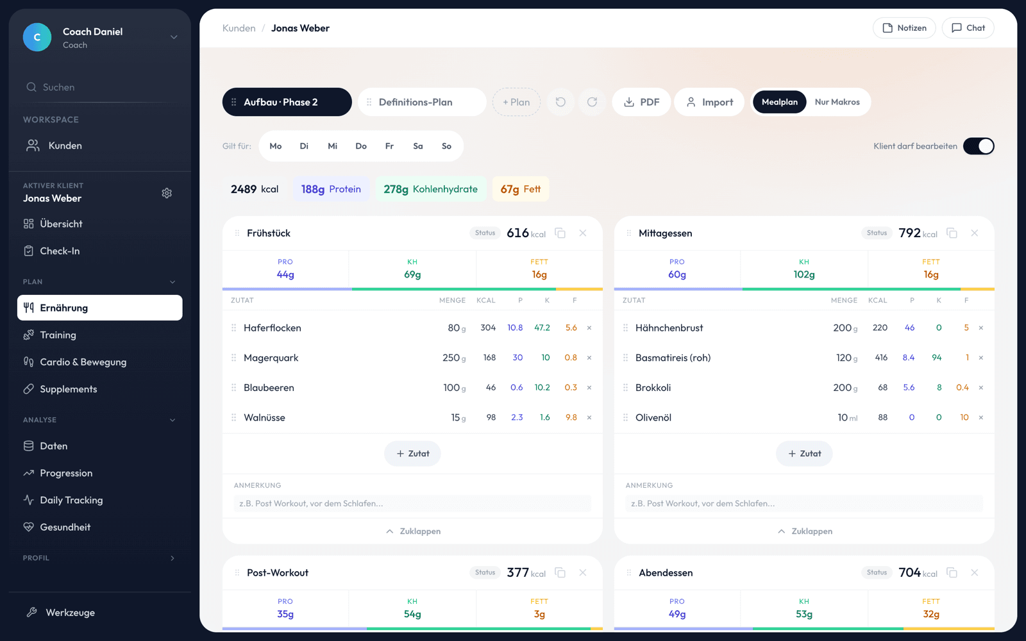Viewport: 1026px width, 641px height.
Task: Collapse the PLAN sidebar section
Action: coord(172,282)
